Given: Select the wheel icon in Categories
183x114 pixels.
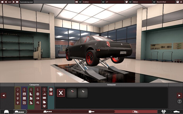Looking at the screenshot, I should pos(51,89).
